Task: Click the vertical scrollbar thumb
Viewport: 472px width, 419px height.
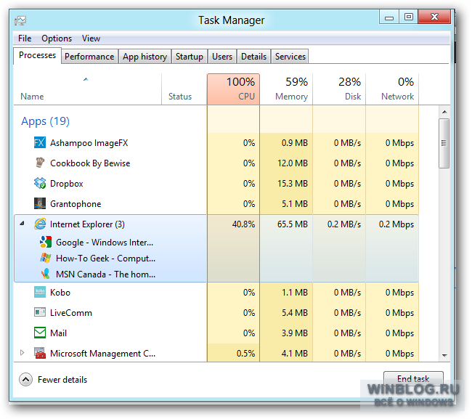Action: click(444, 143)
